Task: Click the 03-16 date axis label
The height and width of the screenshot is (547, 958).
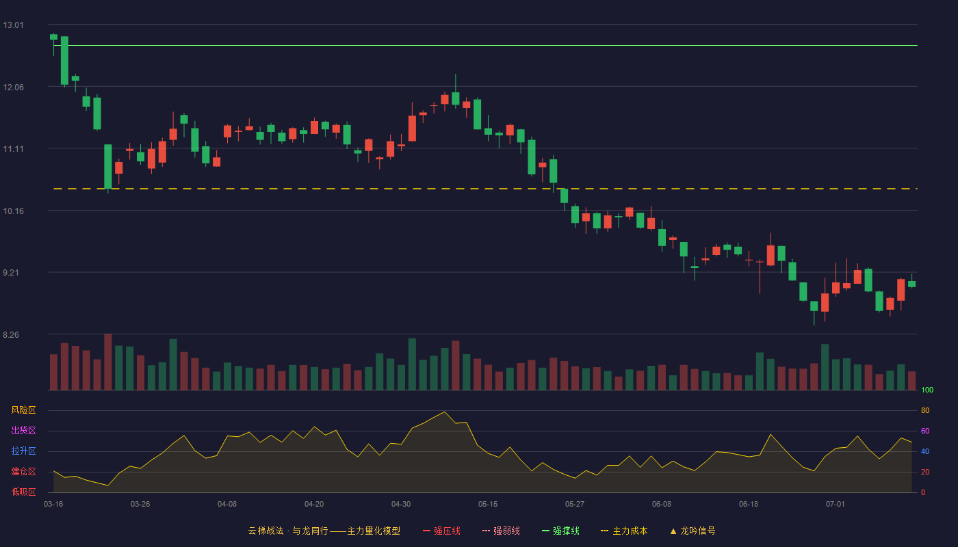Action: (53, 504)
